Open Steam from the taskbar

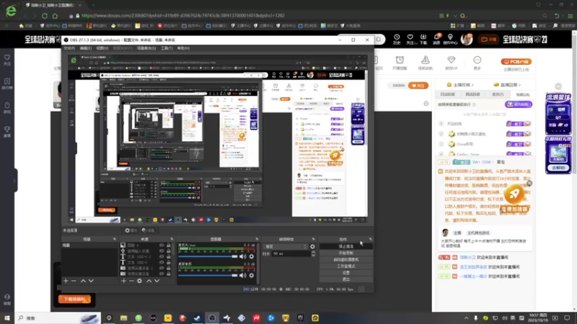197,318
